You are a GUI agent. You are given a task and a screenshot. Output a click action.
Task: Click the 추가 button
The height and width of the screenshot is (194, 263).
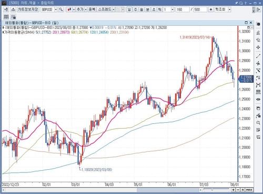[x=80, y=9]
